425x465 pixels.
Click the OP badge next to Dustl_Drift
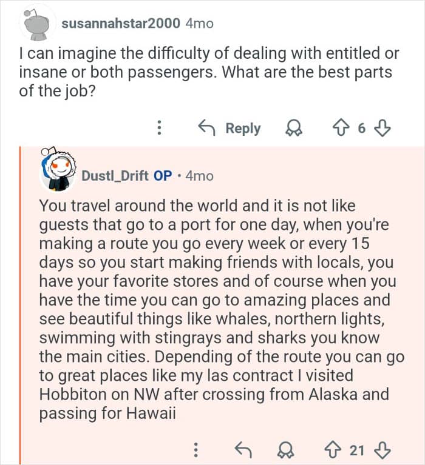[x=163, y=176]
